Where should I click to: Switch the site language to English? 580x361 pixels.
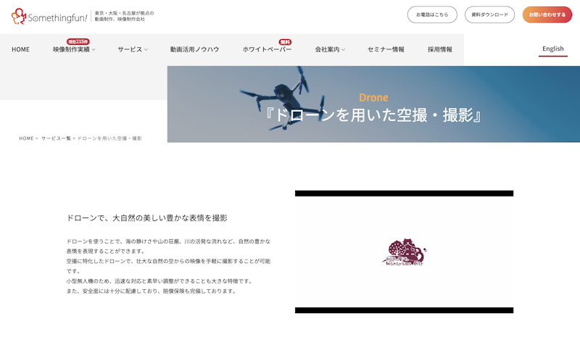pos(552,49)
